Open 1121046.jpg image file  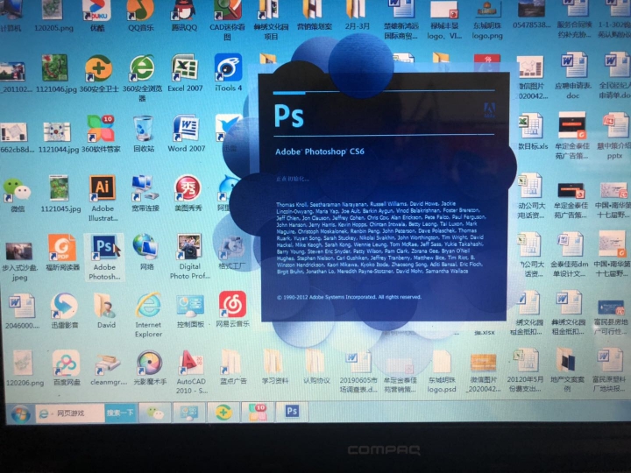pyautogui.click(x=56, y=74)
